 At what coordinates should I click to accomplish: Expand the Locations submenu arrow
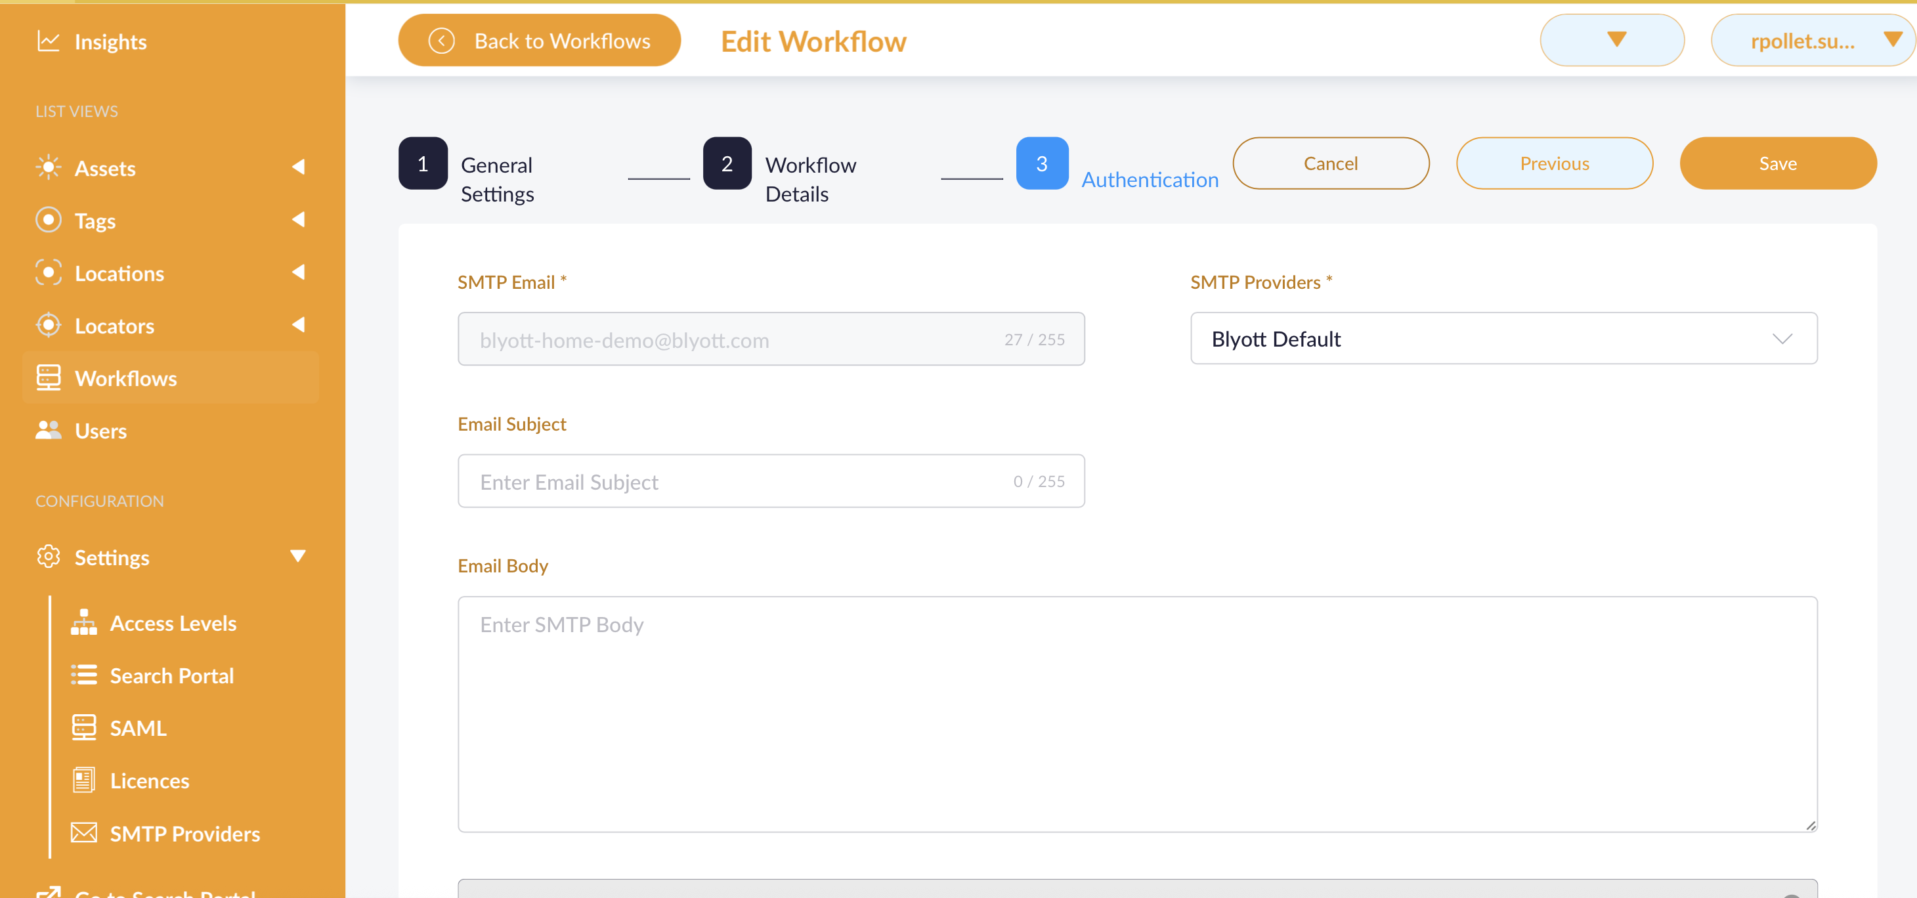pyautogui.click(x=297, y=272)
